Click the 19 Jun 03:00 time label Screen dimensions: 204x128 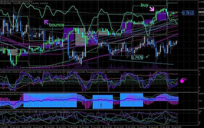coord(142,127)
